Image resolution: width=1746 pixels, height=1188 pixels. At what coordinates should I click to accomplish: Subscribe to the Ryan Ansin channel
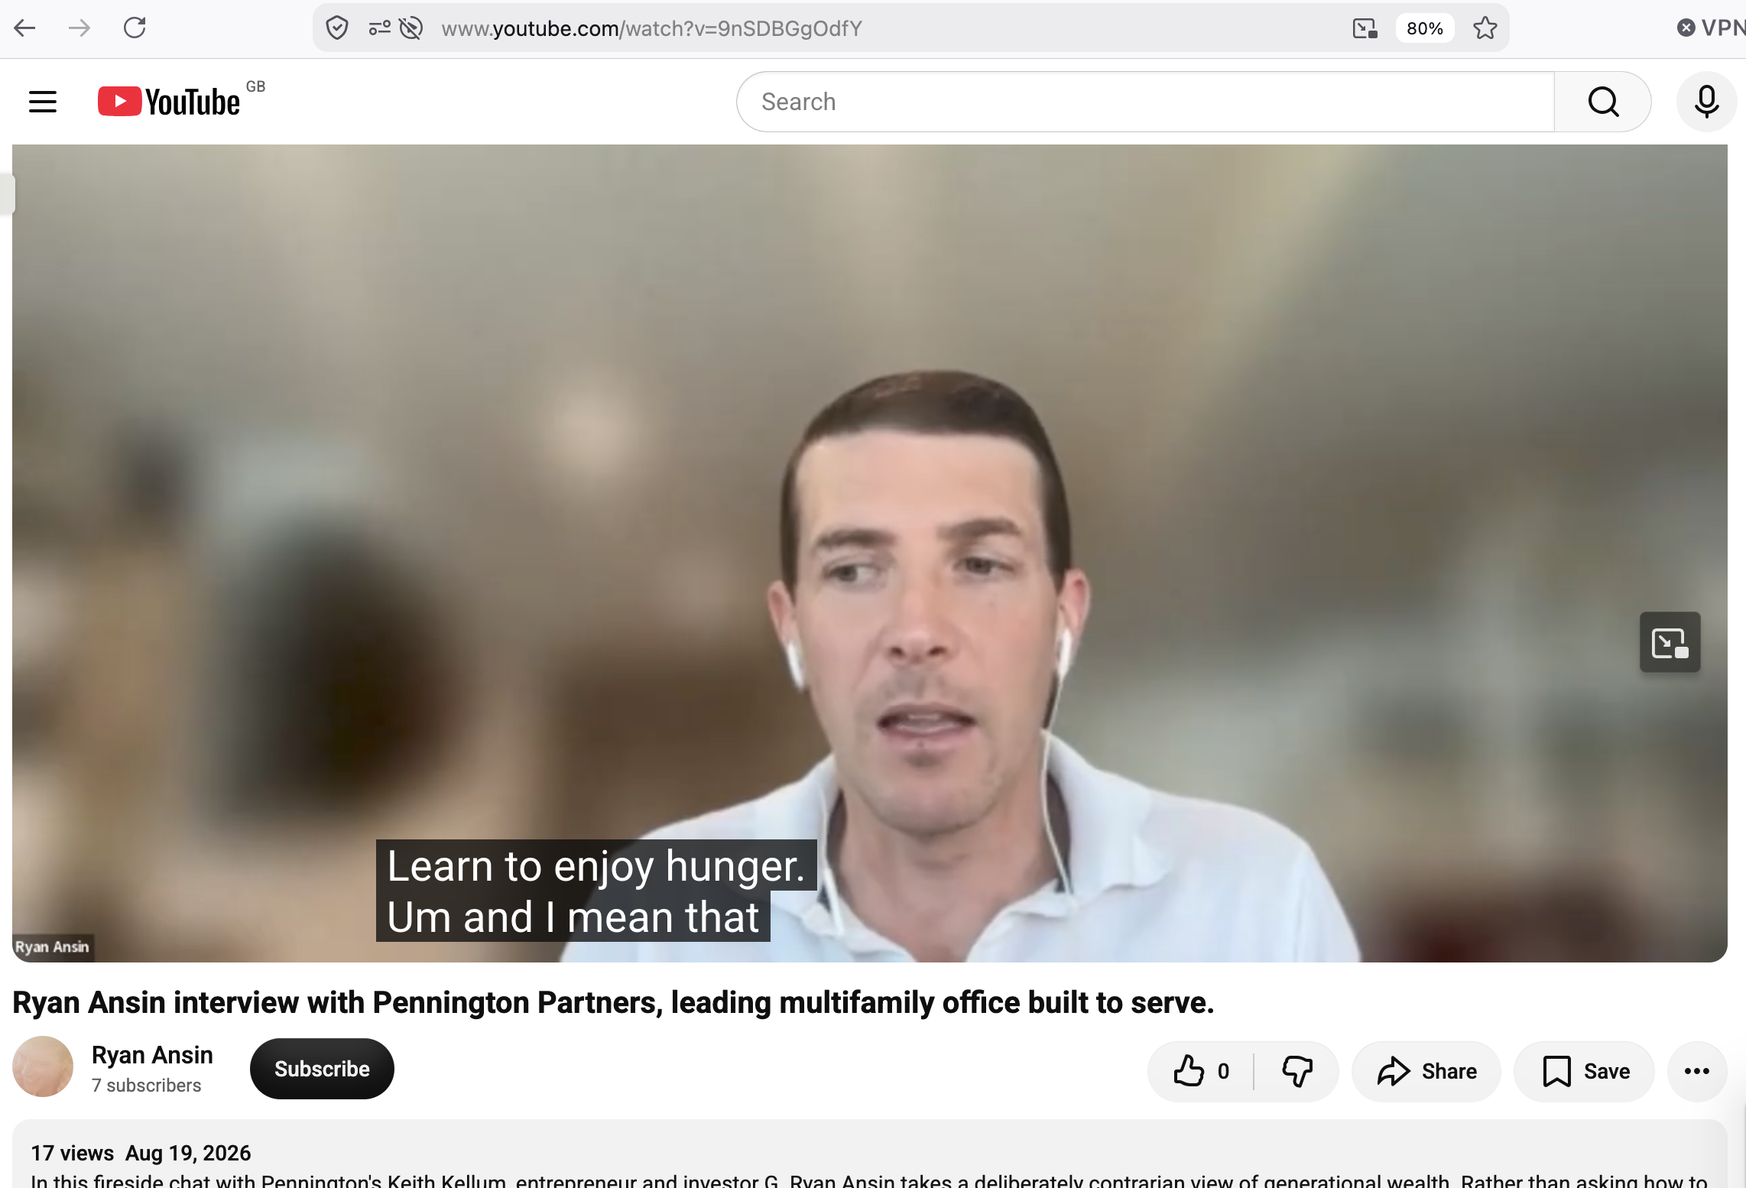[x=322, y=1069]
